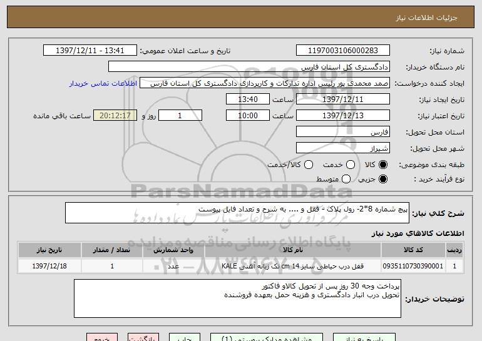Click the quantity cell in the KALE lock row

coord(112,266)
